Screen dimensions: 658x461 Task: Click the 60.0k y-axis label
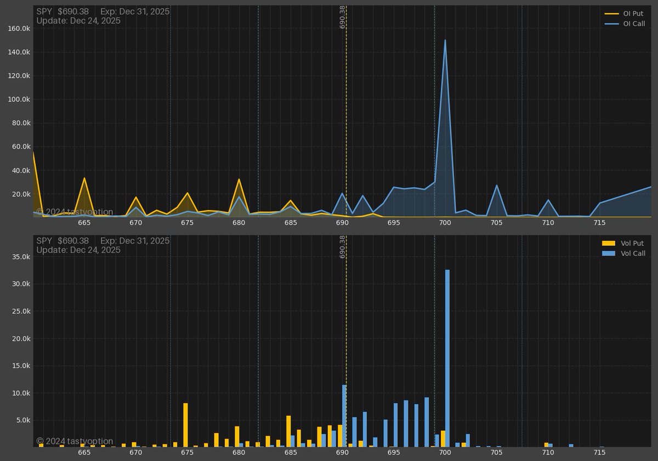(21, 147)
